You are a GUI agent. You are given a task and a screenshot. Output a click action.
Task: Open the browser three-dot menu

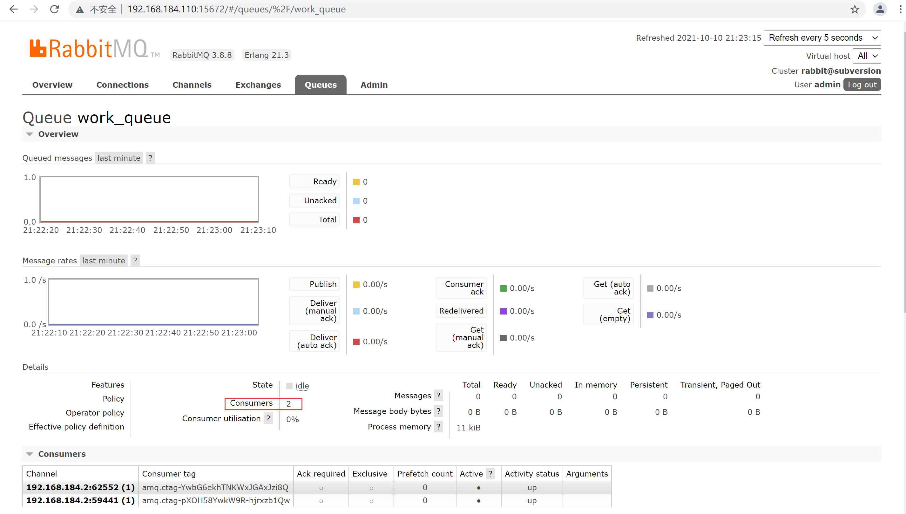900,9
